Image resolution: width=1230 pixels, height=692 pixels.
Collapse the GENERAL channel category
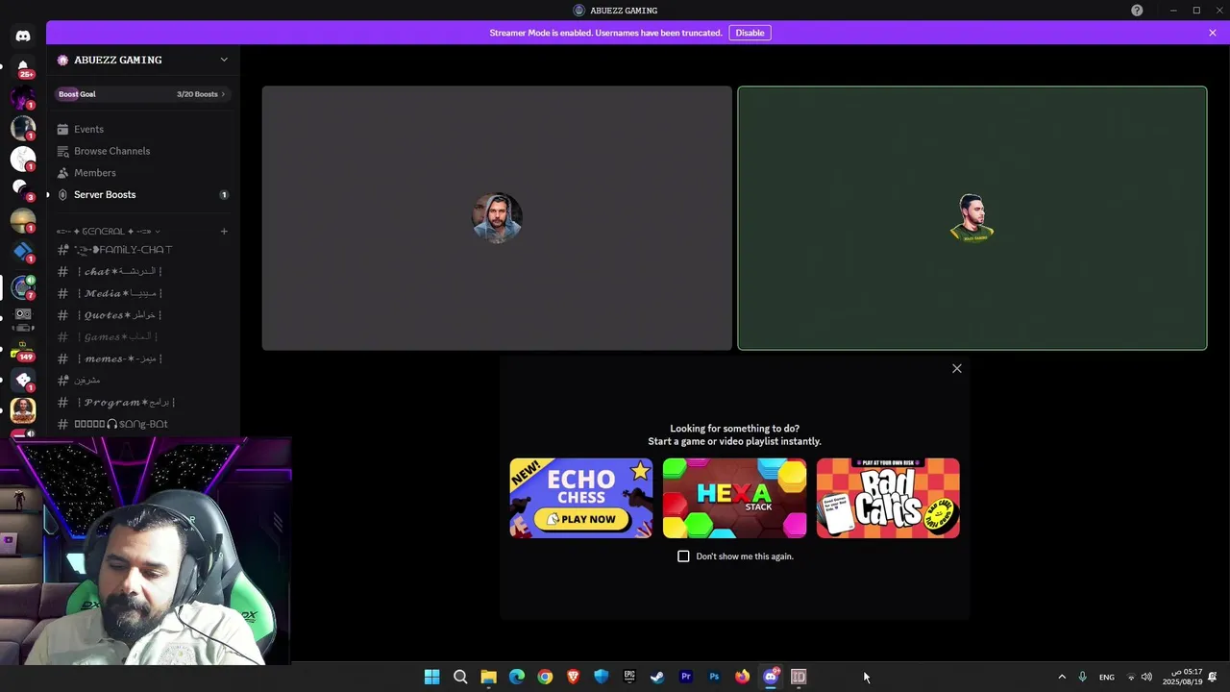point(108,232)
